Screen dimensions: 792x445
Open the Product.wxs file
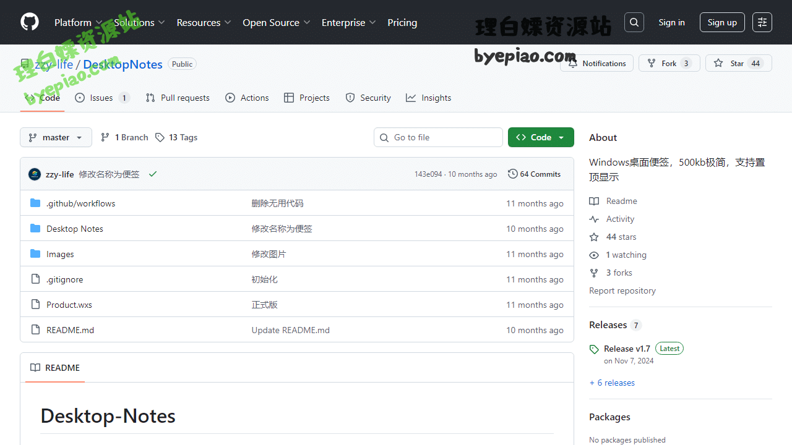(x=69, y=305)
